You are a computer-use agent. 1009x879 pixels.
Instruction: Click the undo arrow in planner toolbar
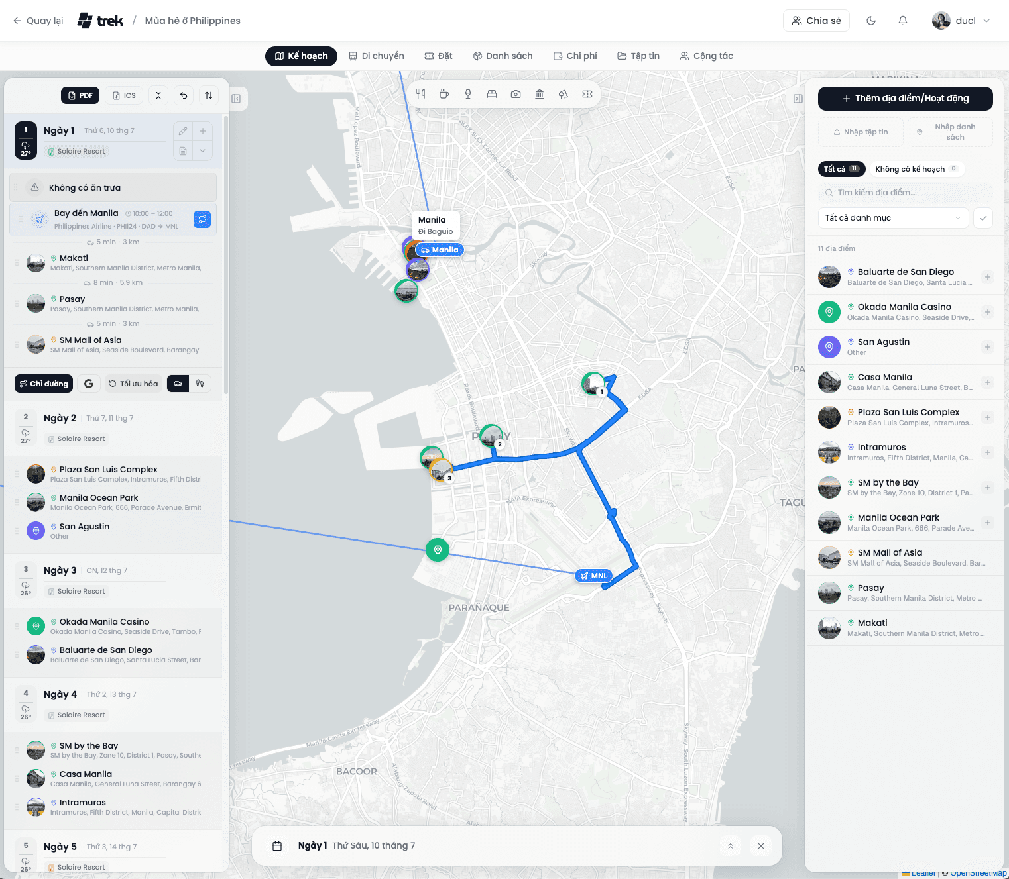pyautogui.click(x=184, y=95)
